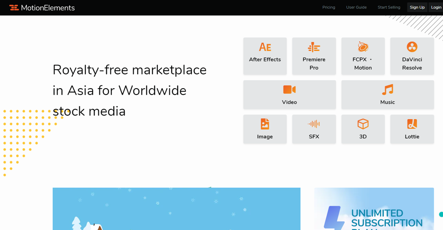443x230 pixels.
Task: Open the After Effects icon
Action: point(265,47)
